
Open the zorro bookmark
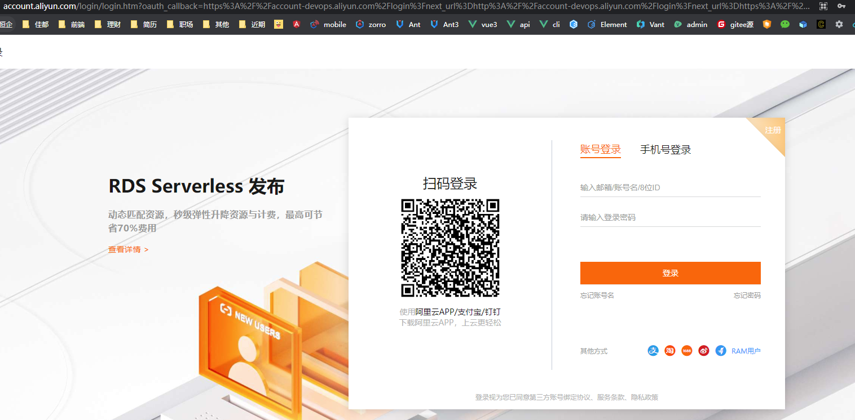(x=371, y=24)
